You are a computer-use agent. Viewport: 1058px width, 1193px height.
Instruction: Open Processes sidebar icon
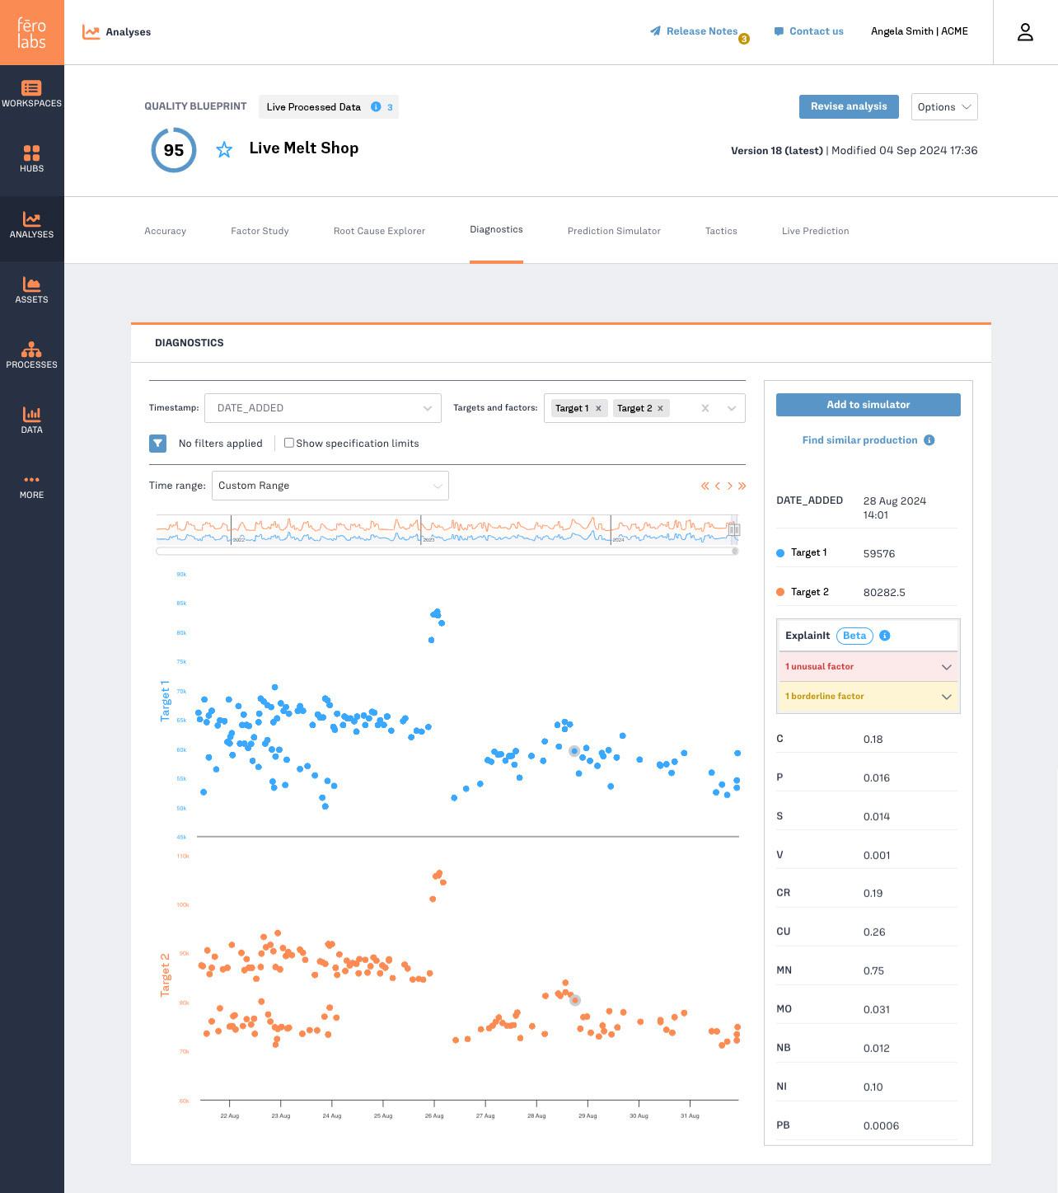pos(31,355)
